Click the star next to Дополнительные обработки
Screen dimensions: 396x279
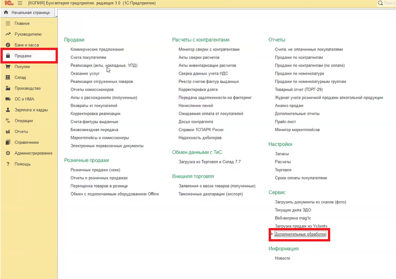pyautogui.click(x=272, y=234)
